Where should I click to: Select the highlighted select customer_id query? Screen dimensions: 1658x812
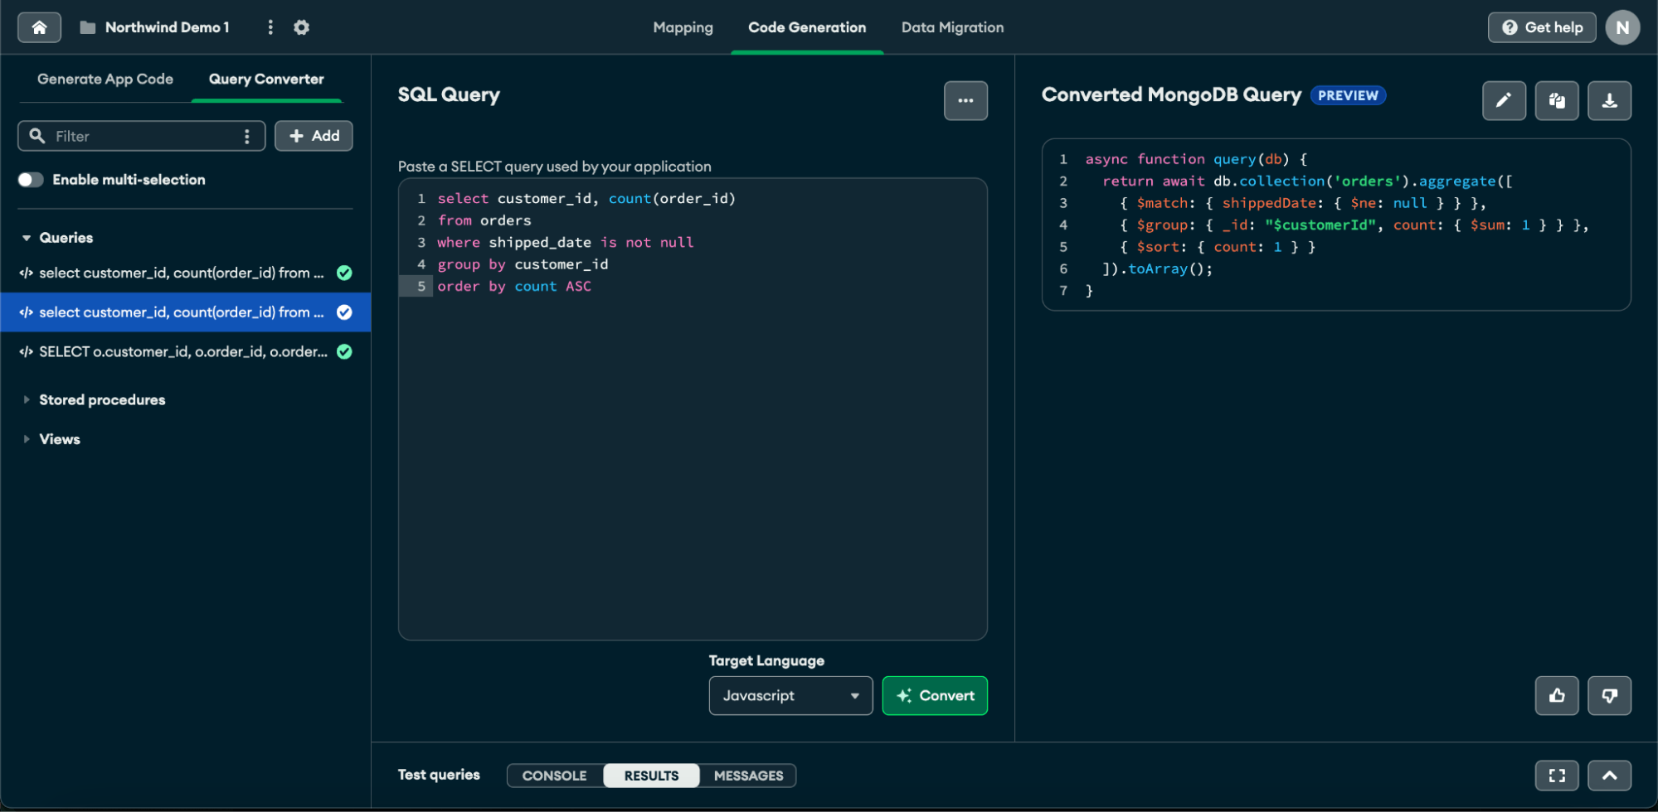[x=186, y=312]
